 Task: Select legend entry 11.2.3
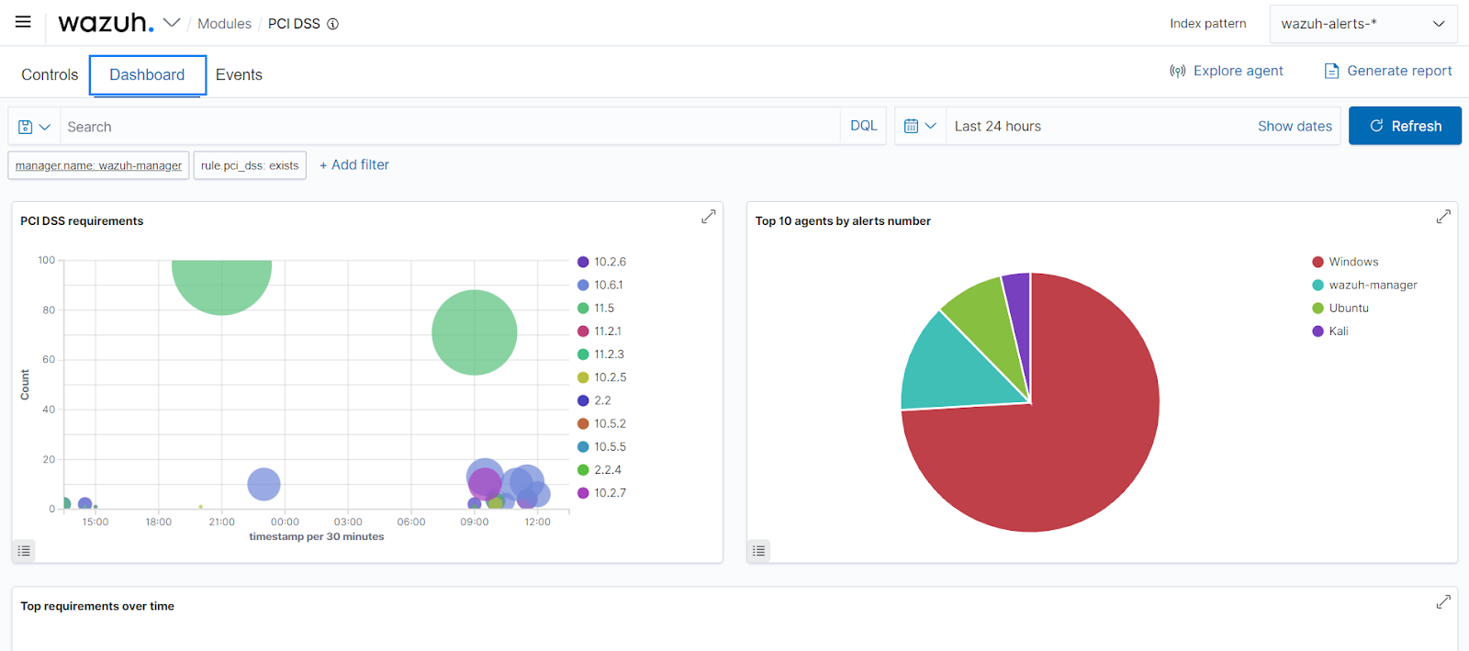600,354
